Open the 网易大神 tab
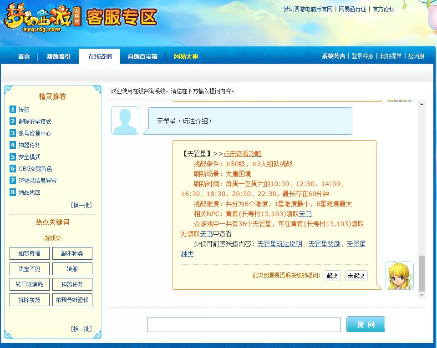The height and width of the screenshot is (348, 437). click(x=186, y=56)
